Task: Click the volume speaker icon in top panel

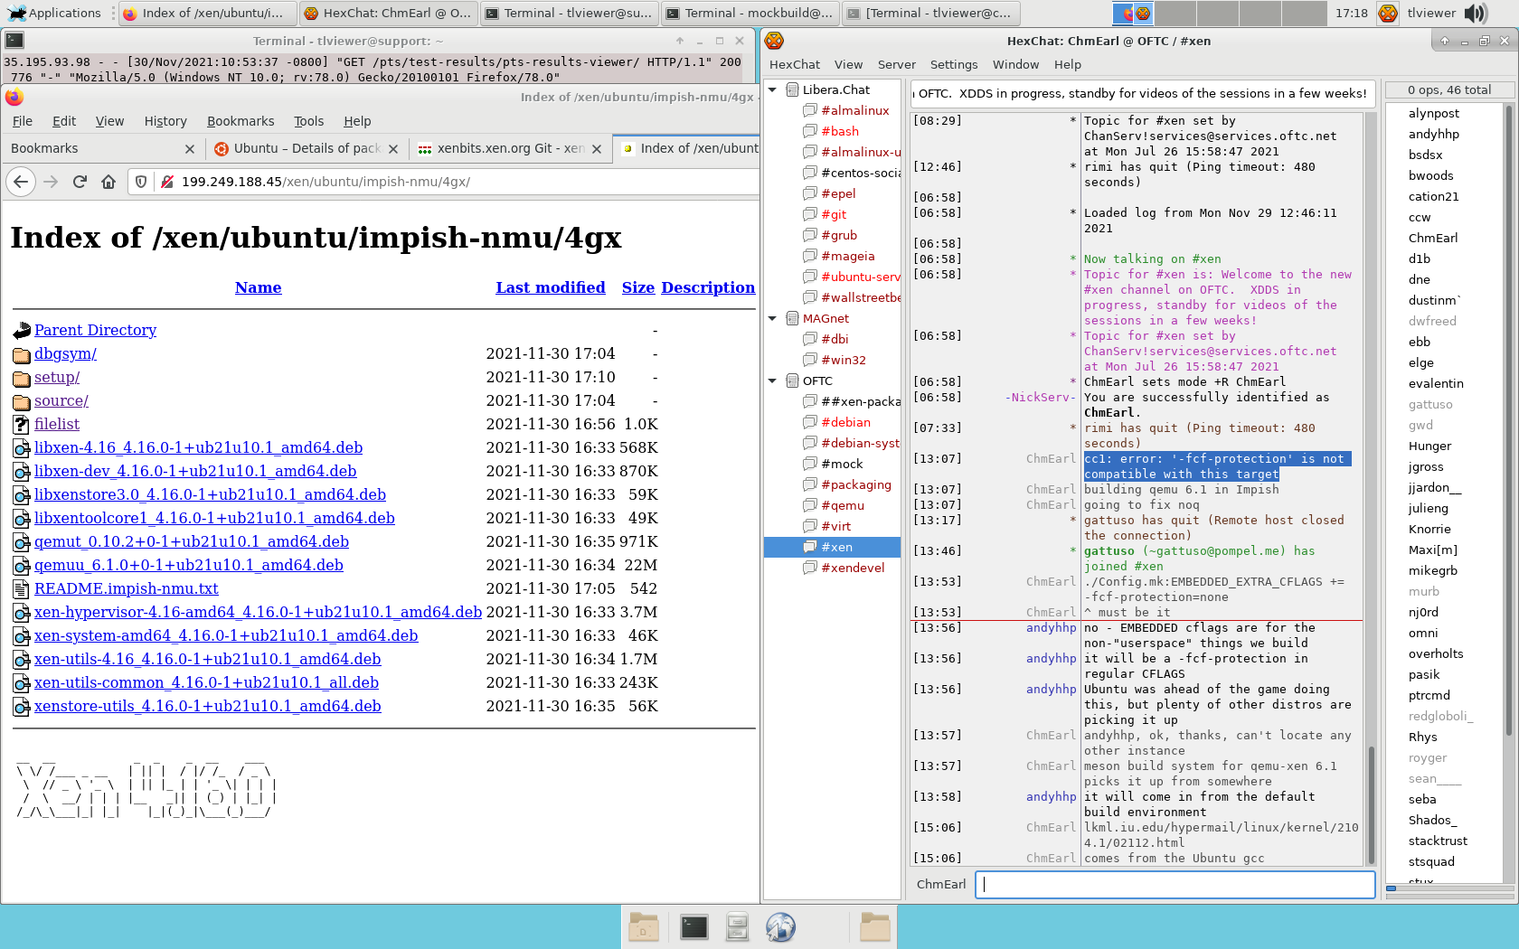Action: [x=1476, y=13]
